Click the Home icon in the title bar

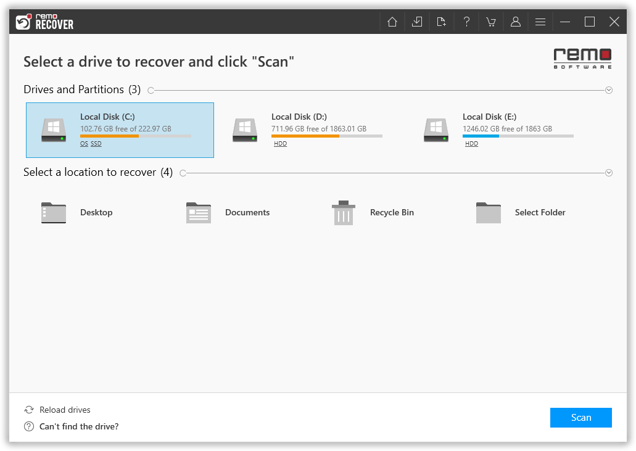(392, 21)
